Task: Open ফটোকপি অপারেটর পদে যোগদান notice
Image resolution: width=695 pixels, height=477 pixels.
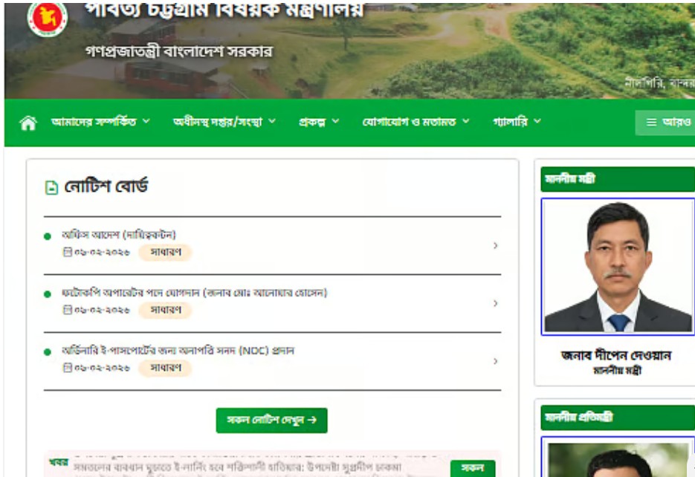Action: (195, 293)
